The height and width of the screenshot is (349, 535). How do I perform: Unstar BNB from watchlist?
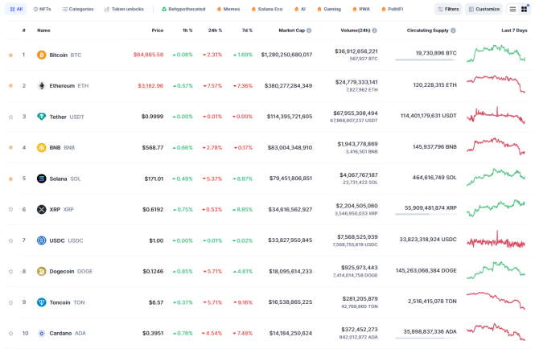pyautogui.click(x=10, y=147)
